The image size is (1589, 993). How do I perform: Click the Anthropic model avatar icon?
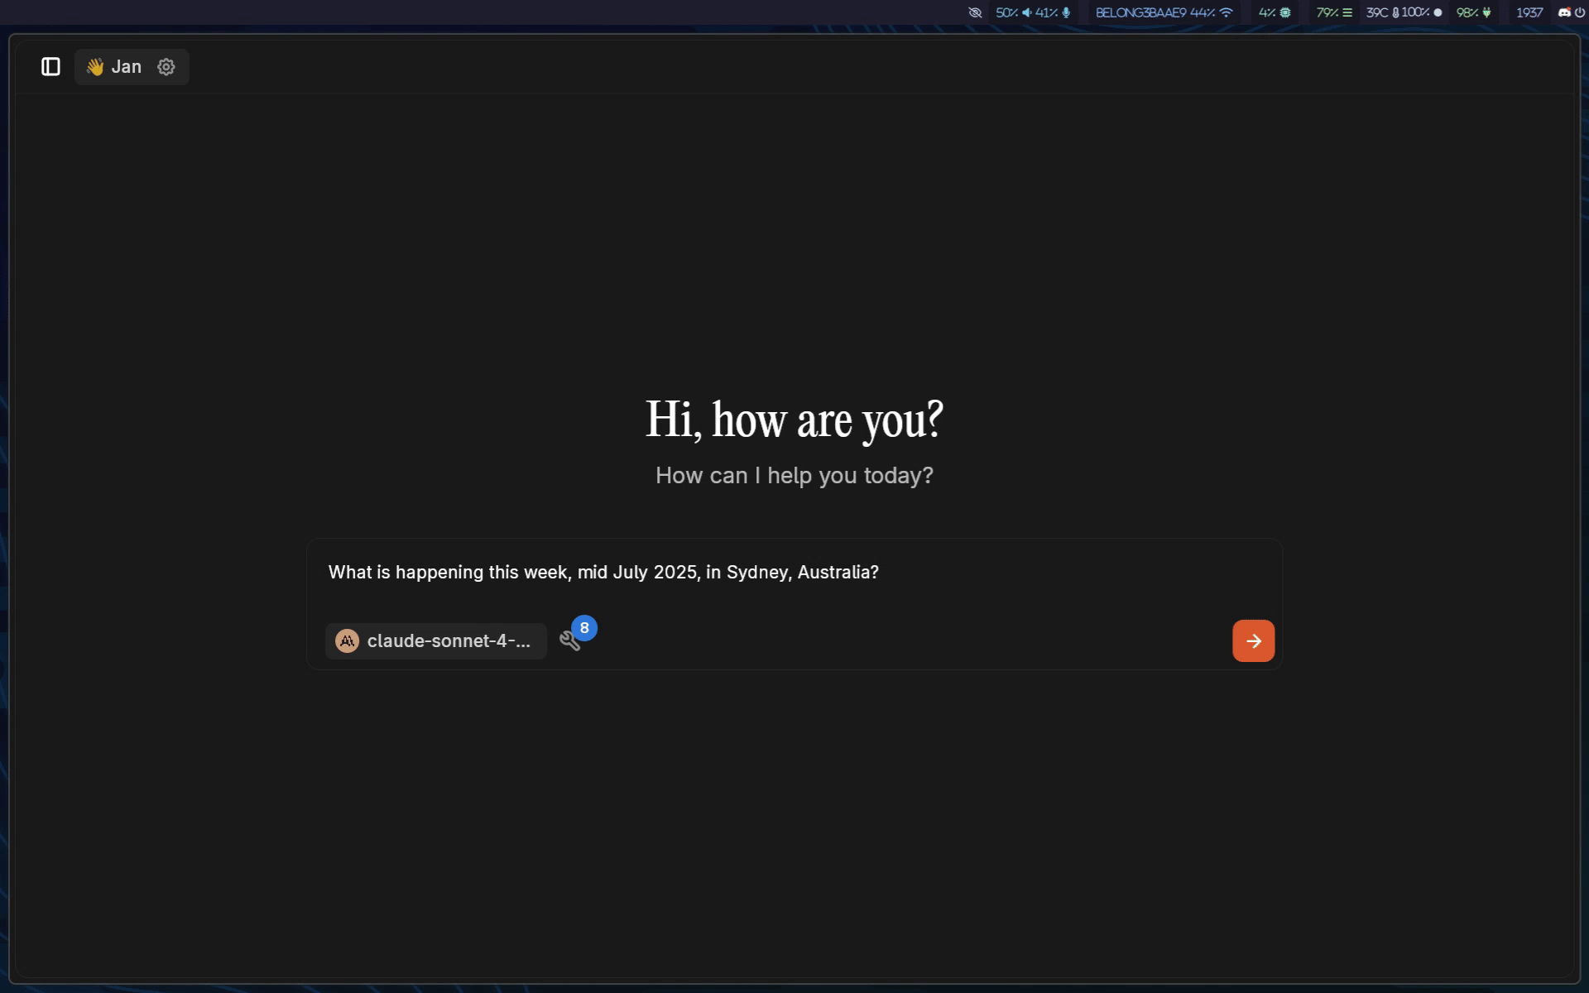[348, 640]
